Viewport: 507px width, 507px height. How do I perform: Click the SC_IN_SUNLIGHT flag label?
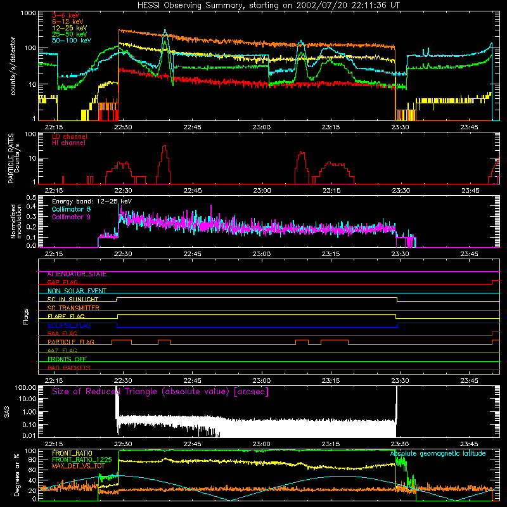pos(73,299)
